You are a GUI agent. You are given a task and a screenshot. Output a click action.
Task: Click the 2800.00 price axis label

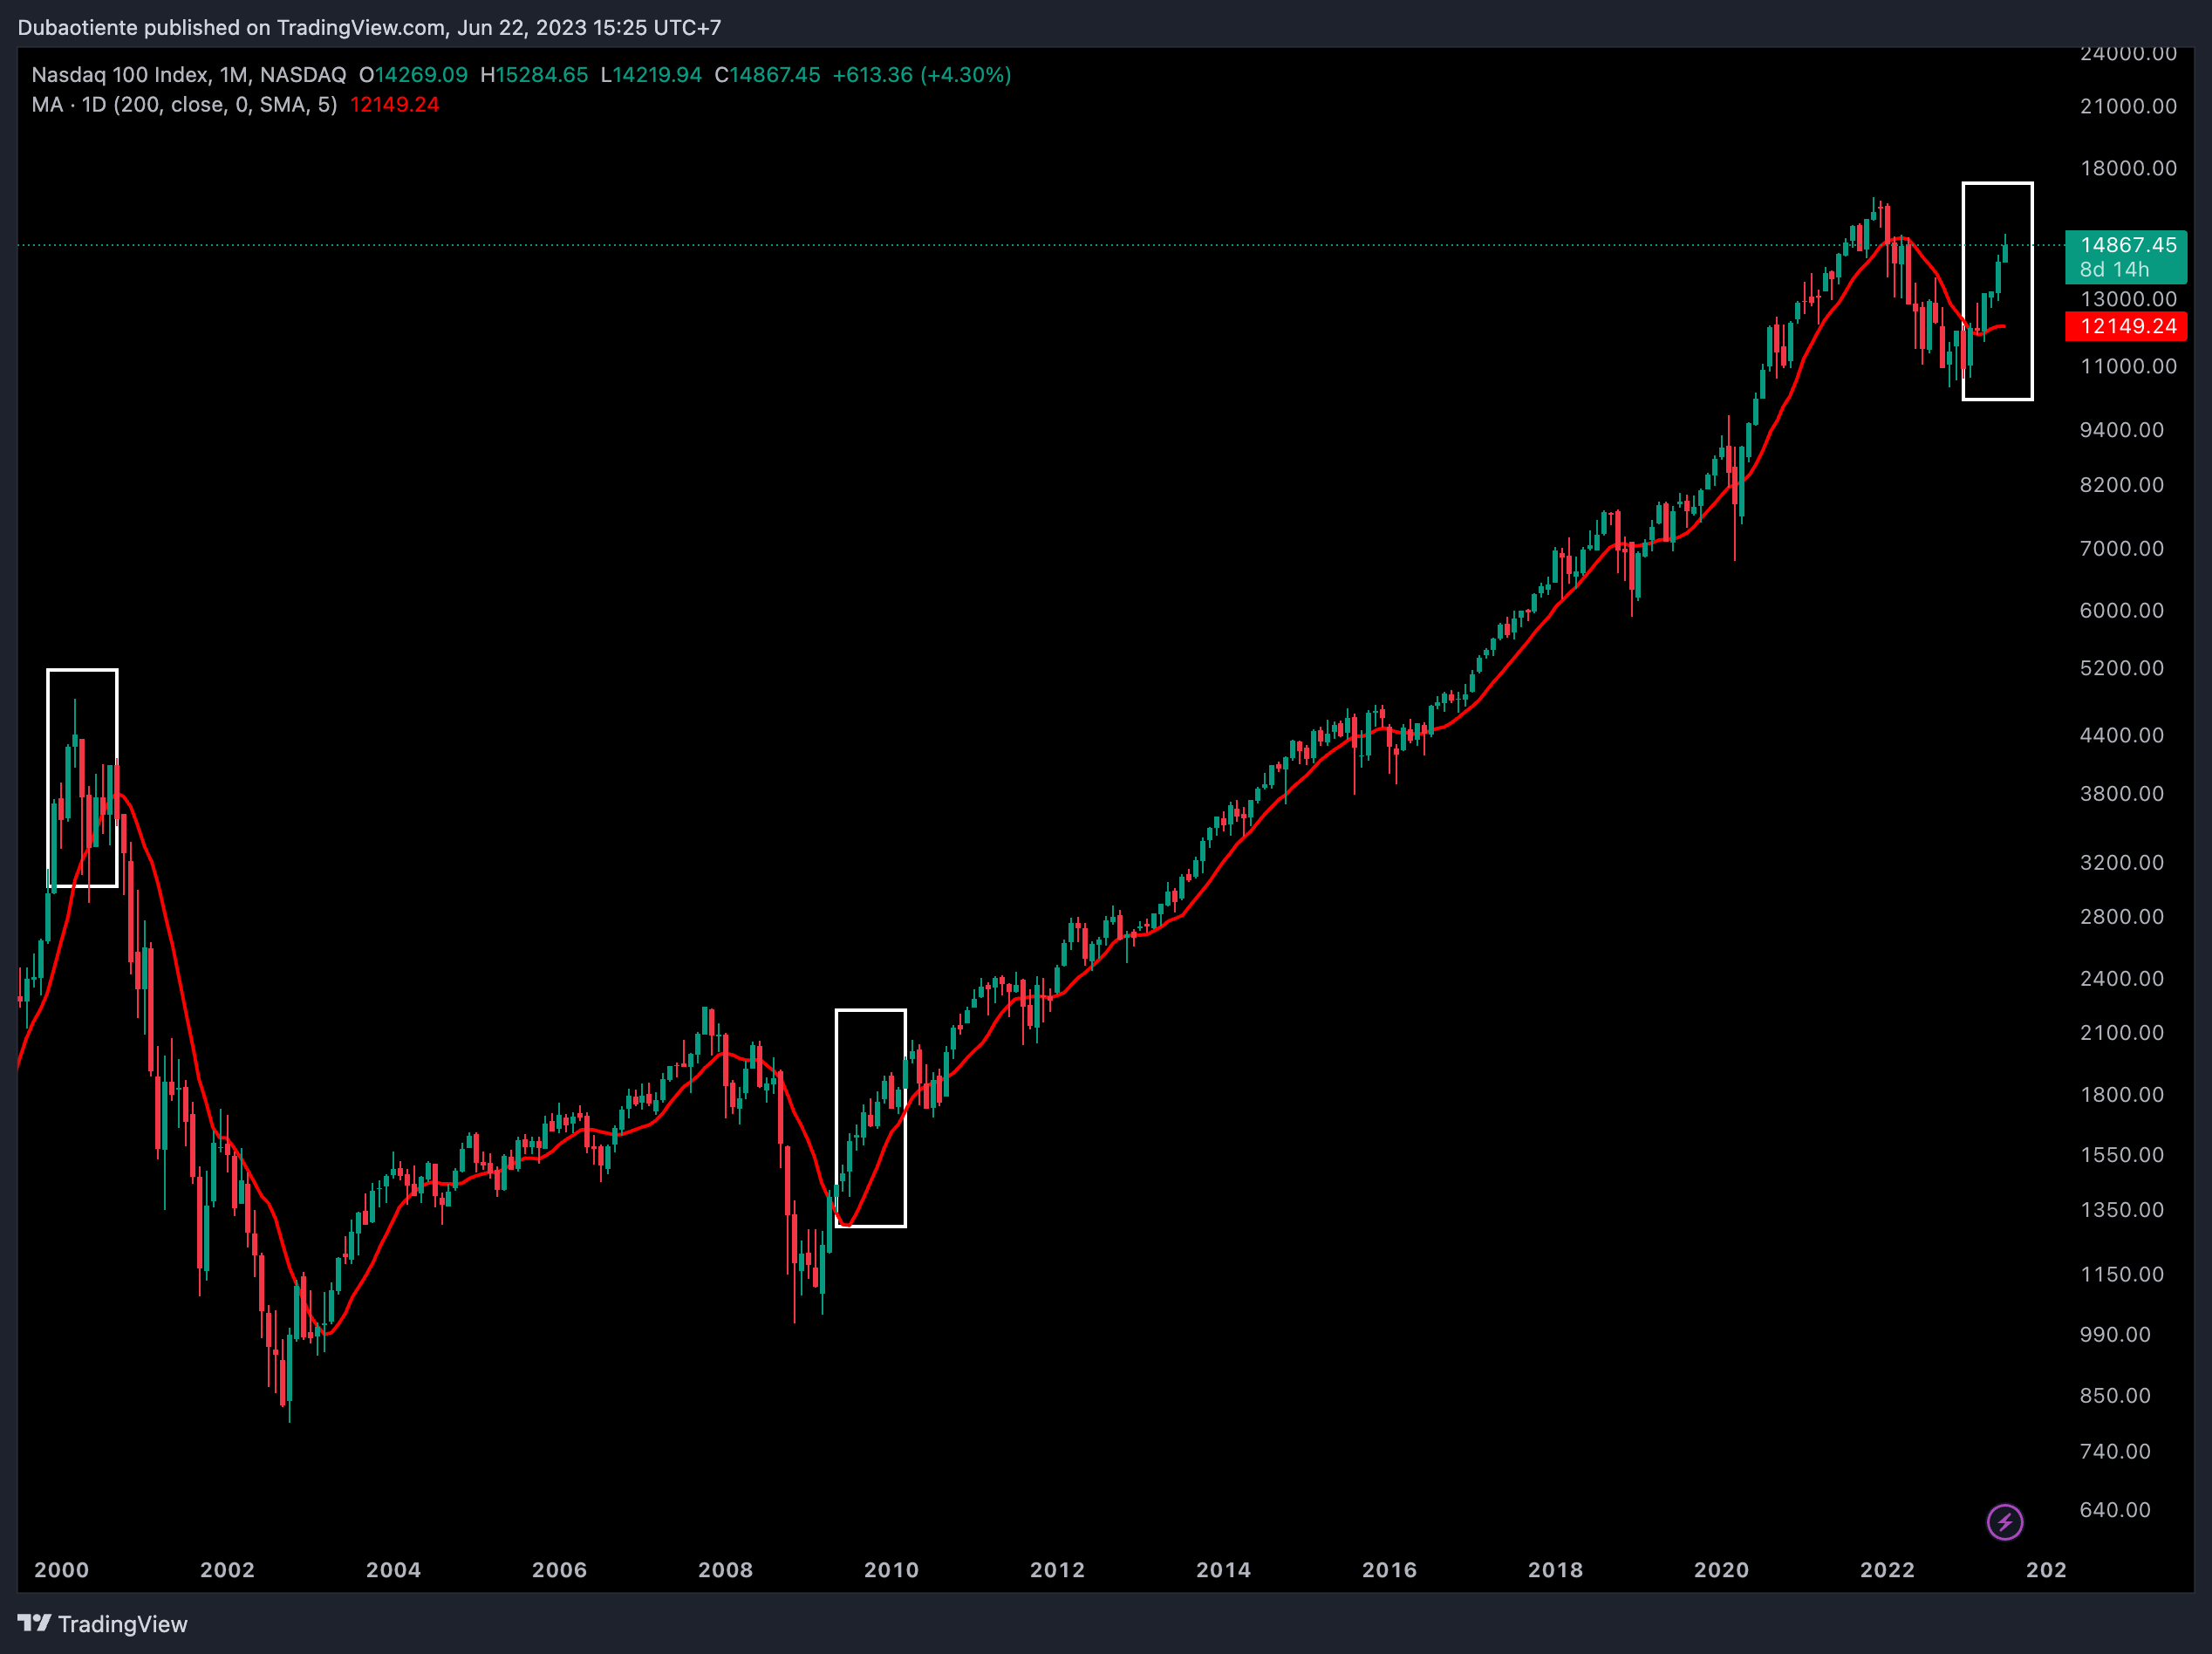[x=2121, y=917]
